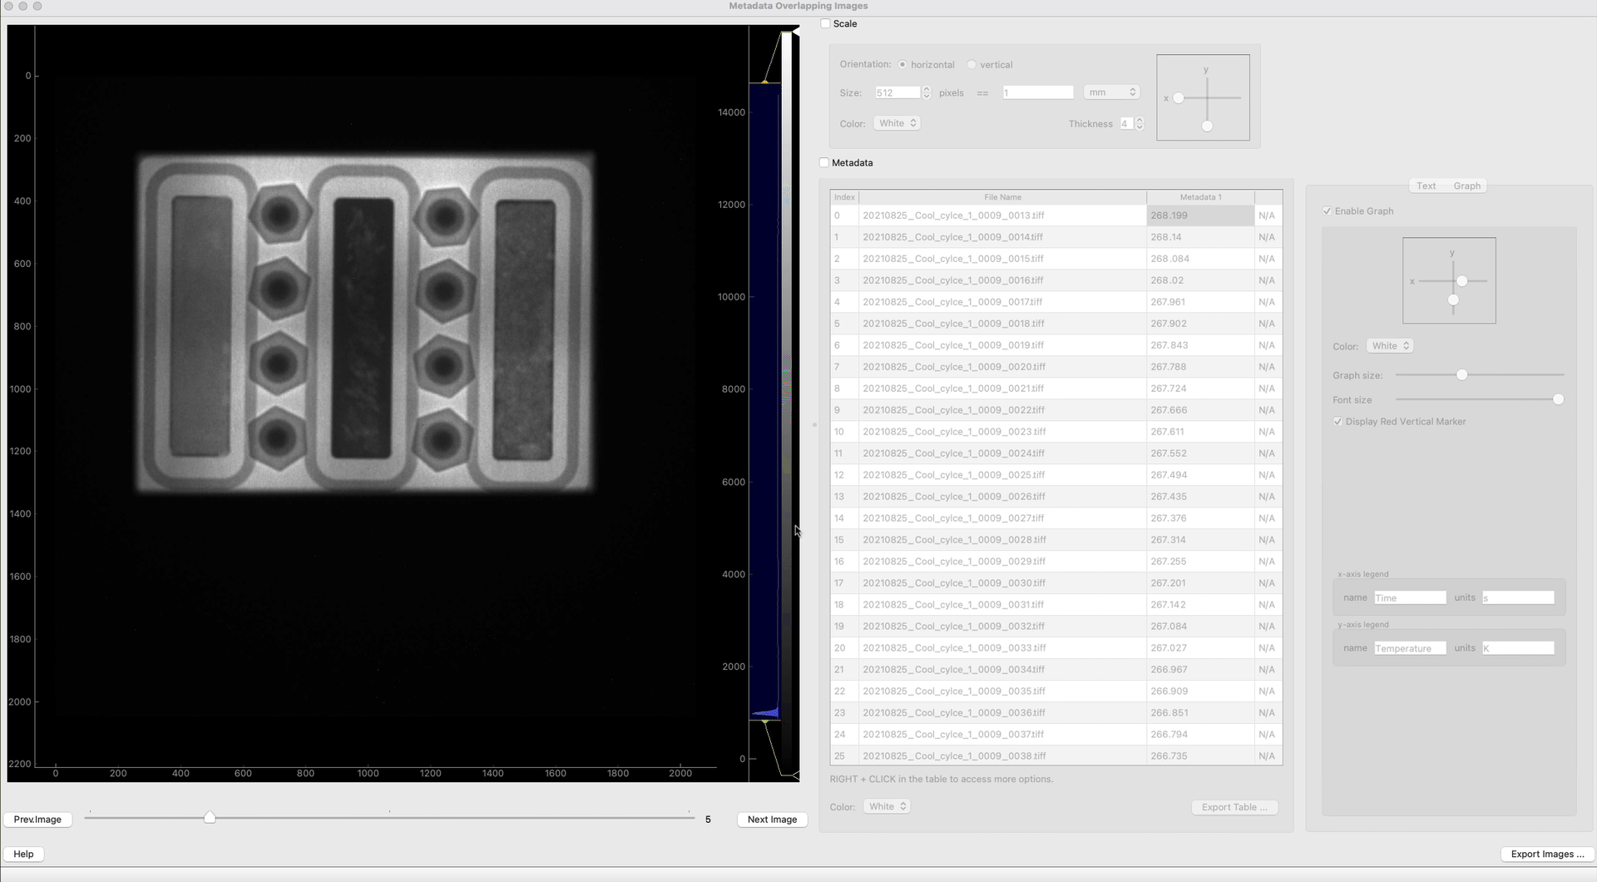Tick the Metadata checkbox
Viewport: 1597px width, 882px height.
(824, 163)
